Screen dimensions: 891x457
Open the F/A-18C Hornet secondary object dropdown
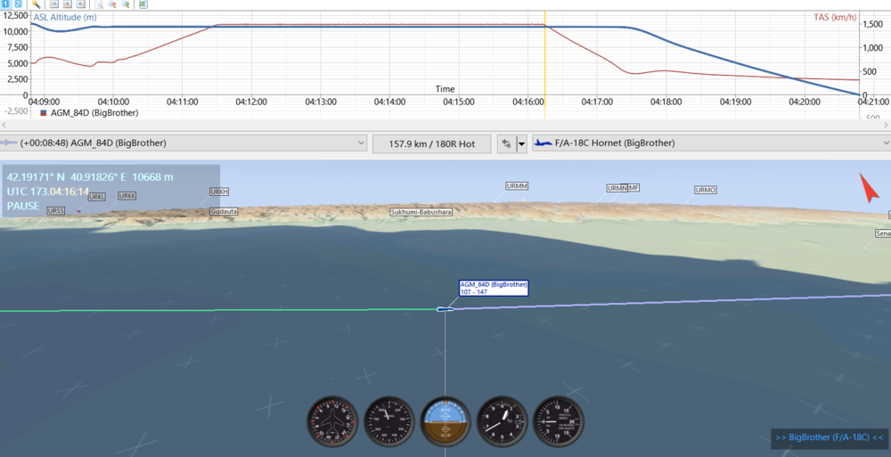[x=711, y=143]
